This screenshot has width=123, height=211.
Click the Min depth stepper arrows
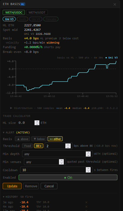88,154
